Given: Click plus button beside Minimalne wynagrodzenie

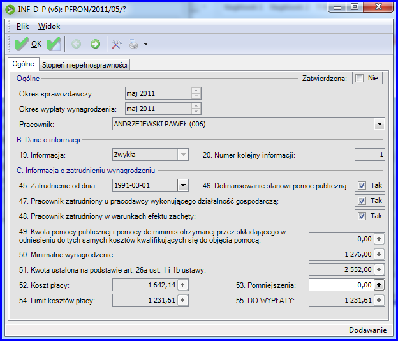Looking at the screenshot, I should pos(379,254).
